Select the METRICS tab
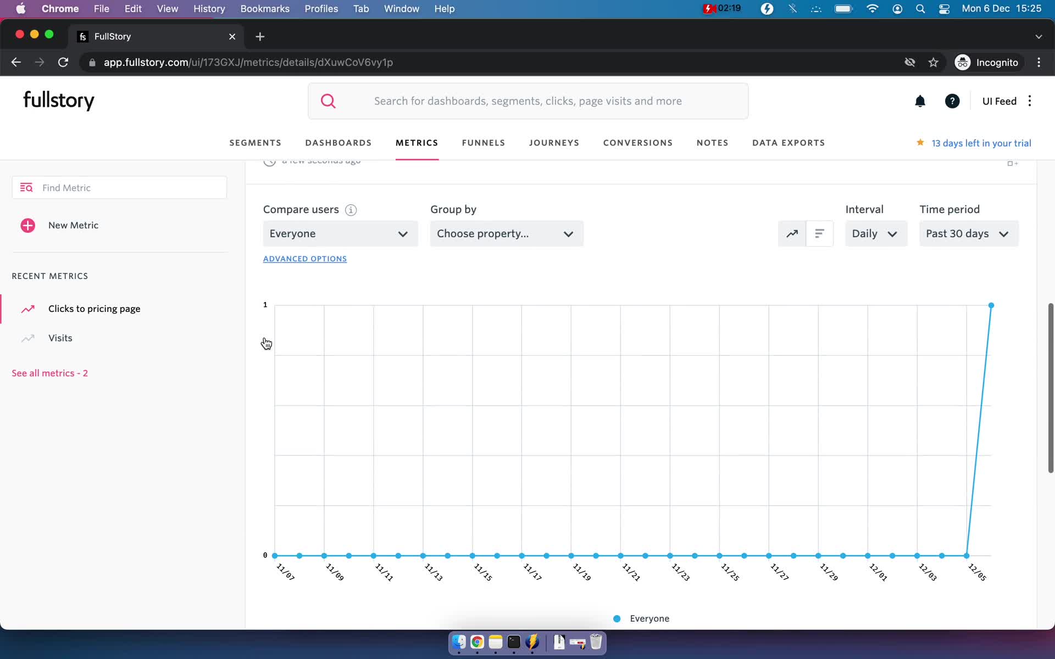 (x=416, y=143)
